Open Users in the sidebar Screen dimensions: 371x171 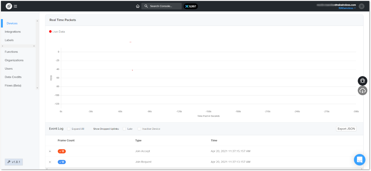pyautogui.click(x=9, y=69)
